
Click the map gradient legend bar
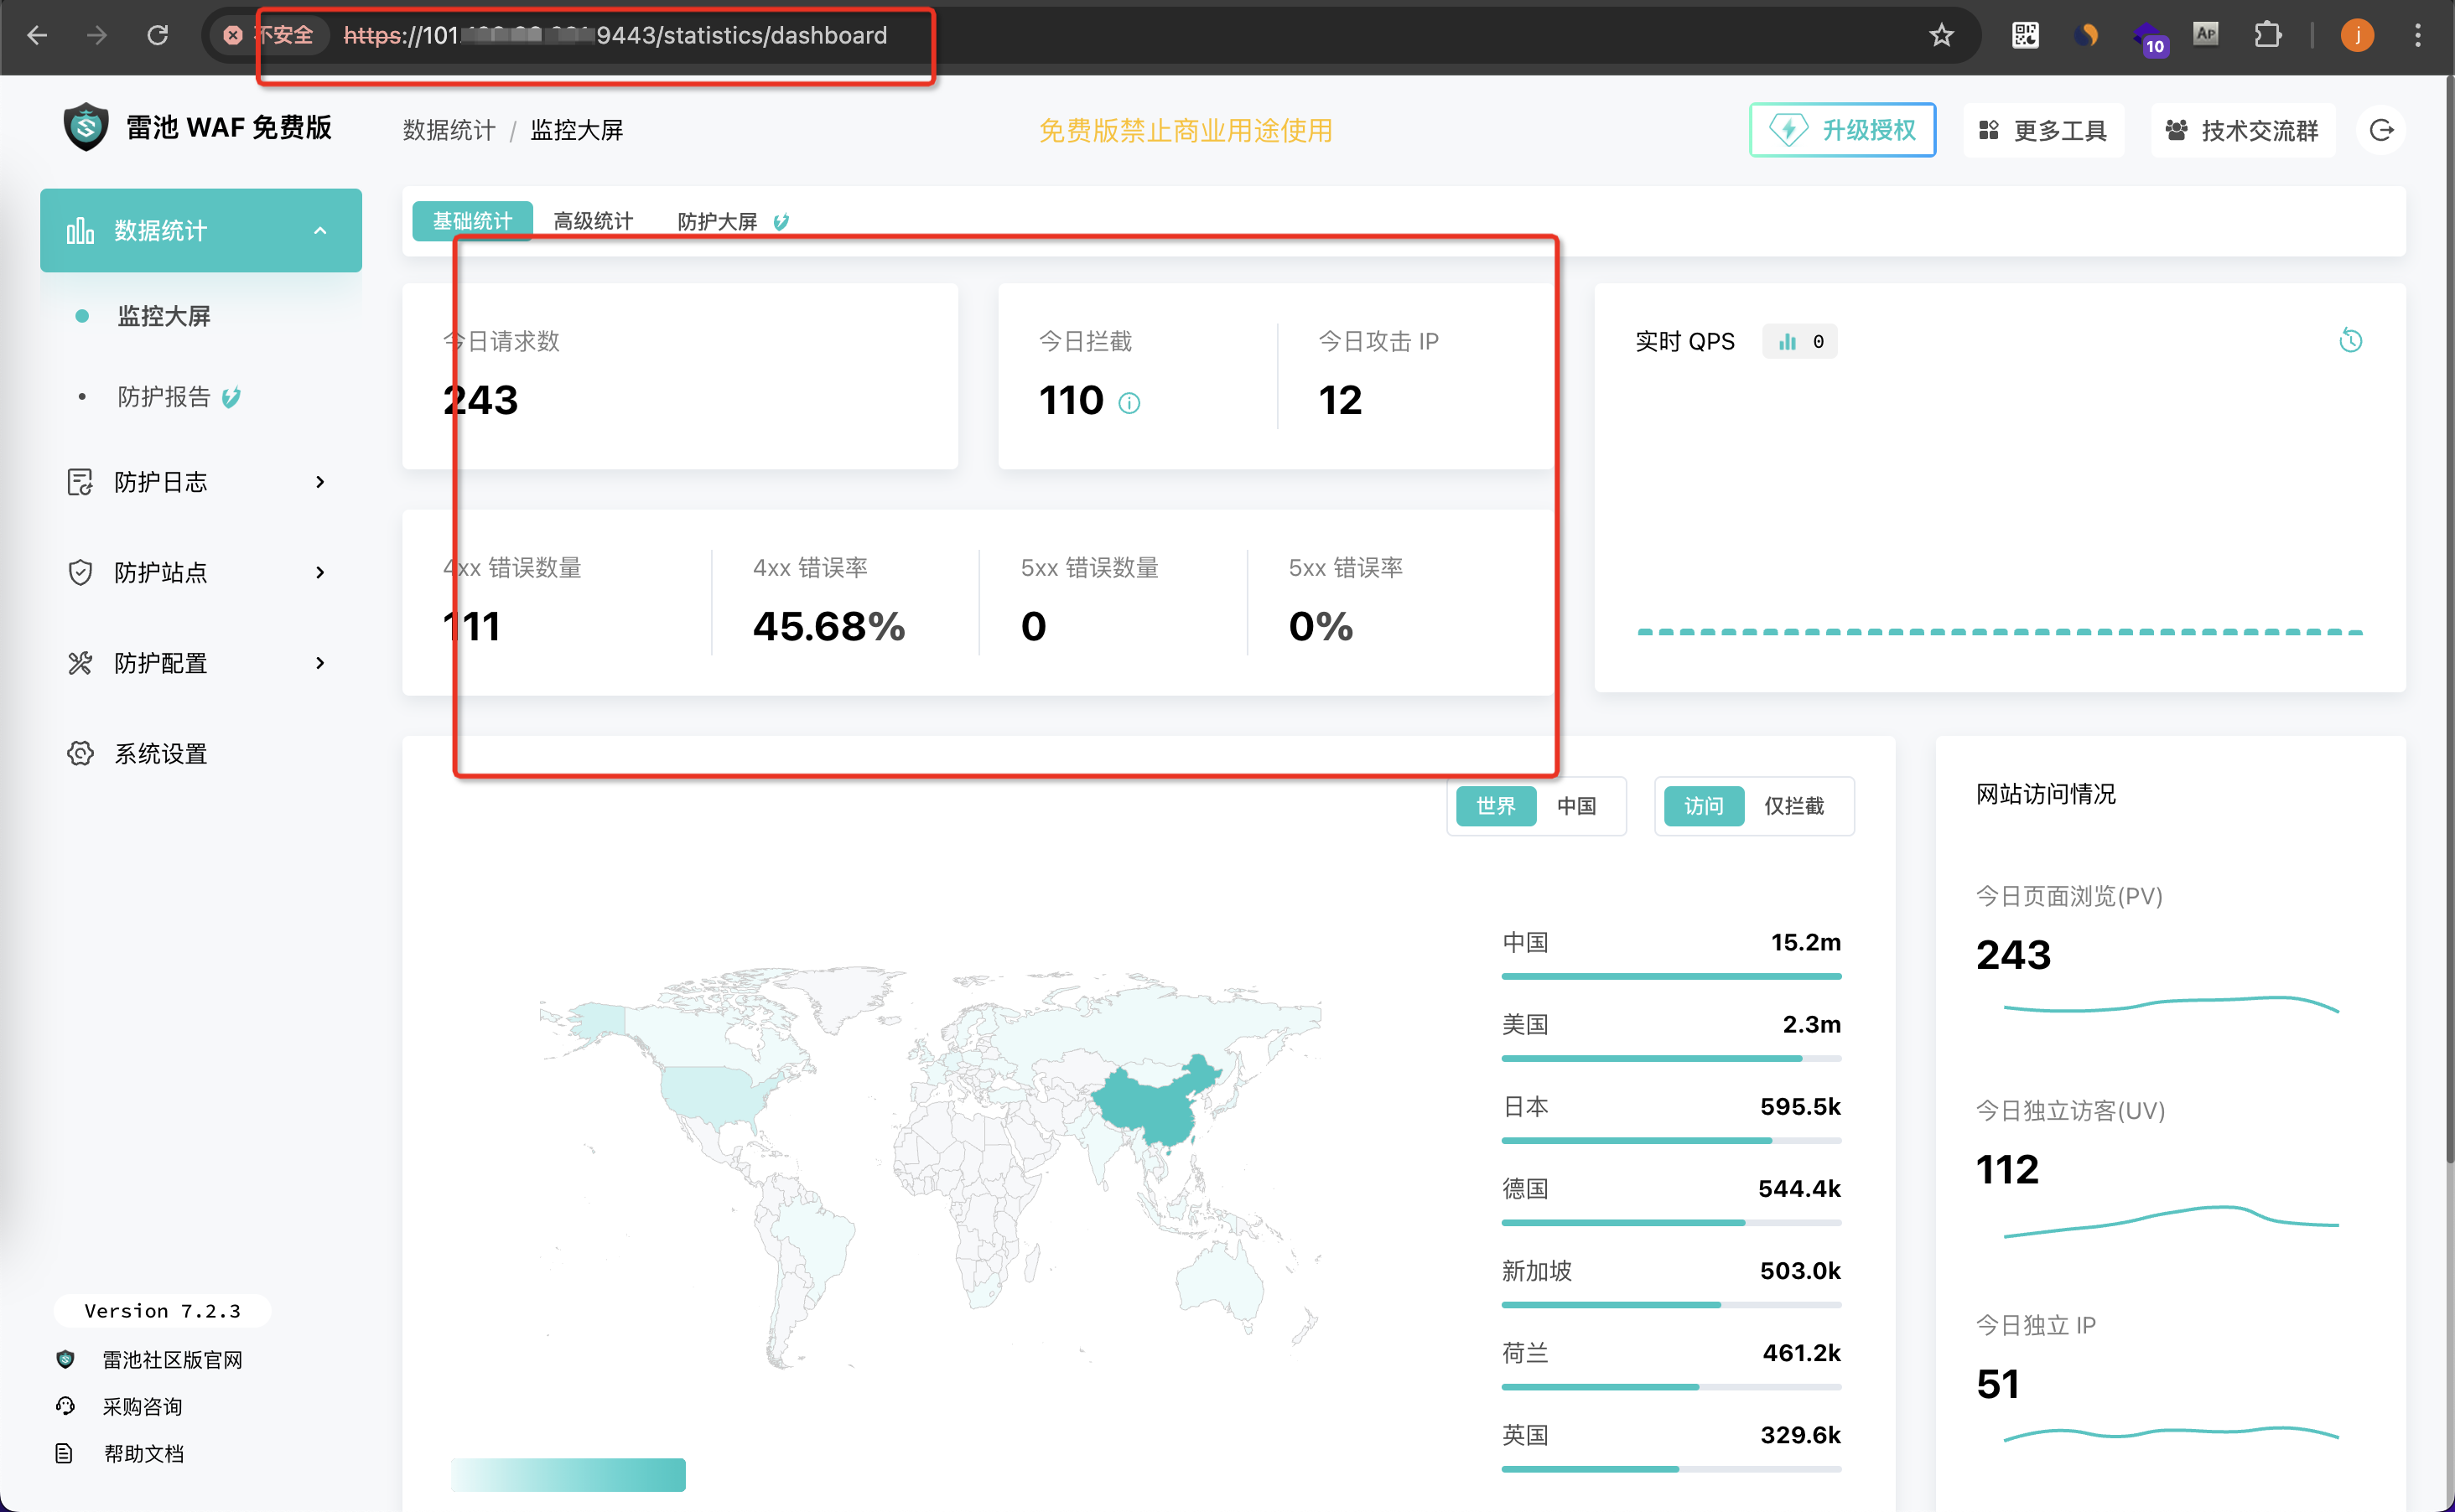[568, 1475]
